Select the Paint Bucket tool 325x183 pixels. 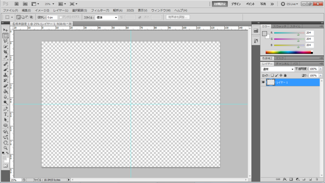point(5,91)
